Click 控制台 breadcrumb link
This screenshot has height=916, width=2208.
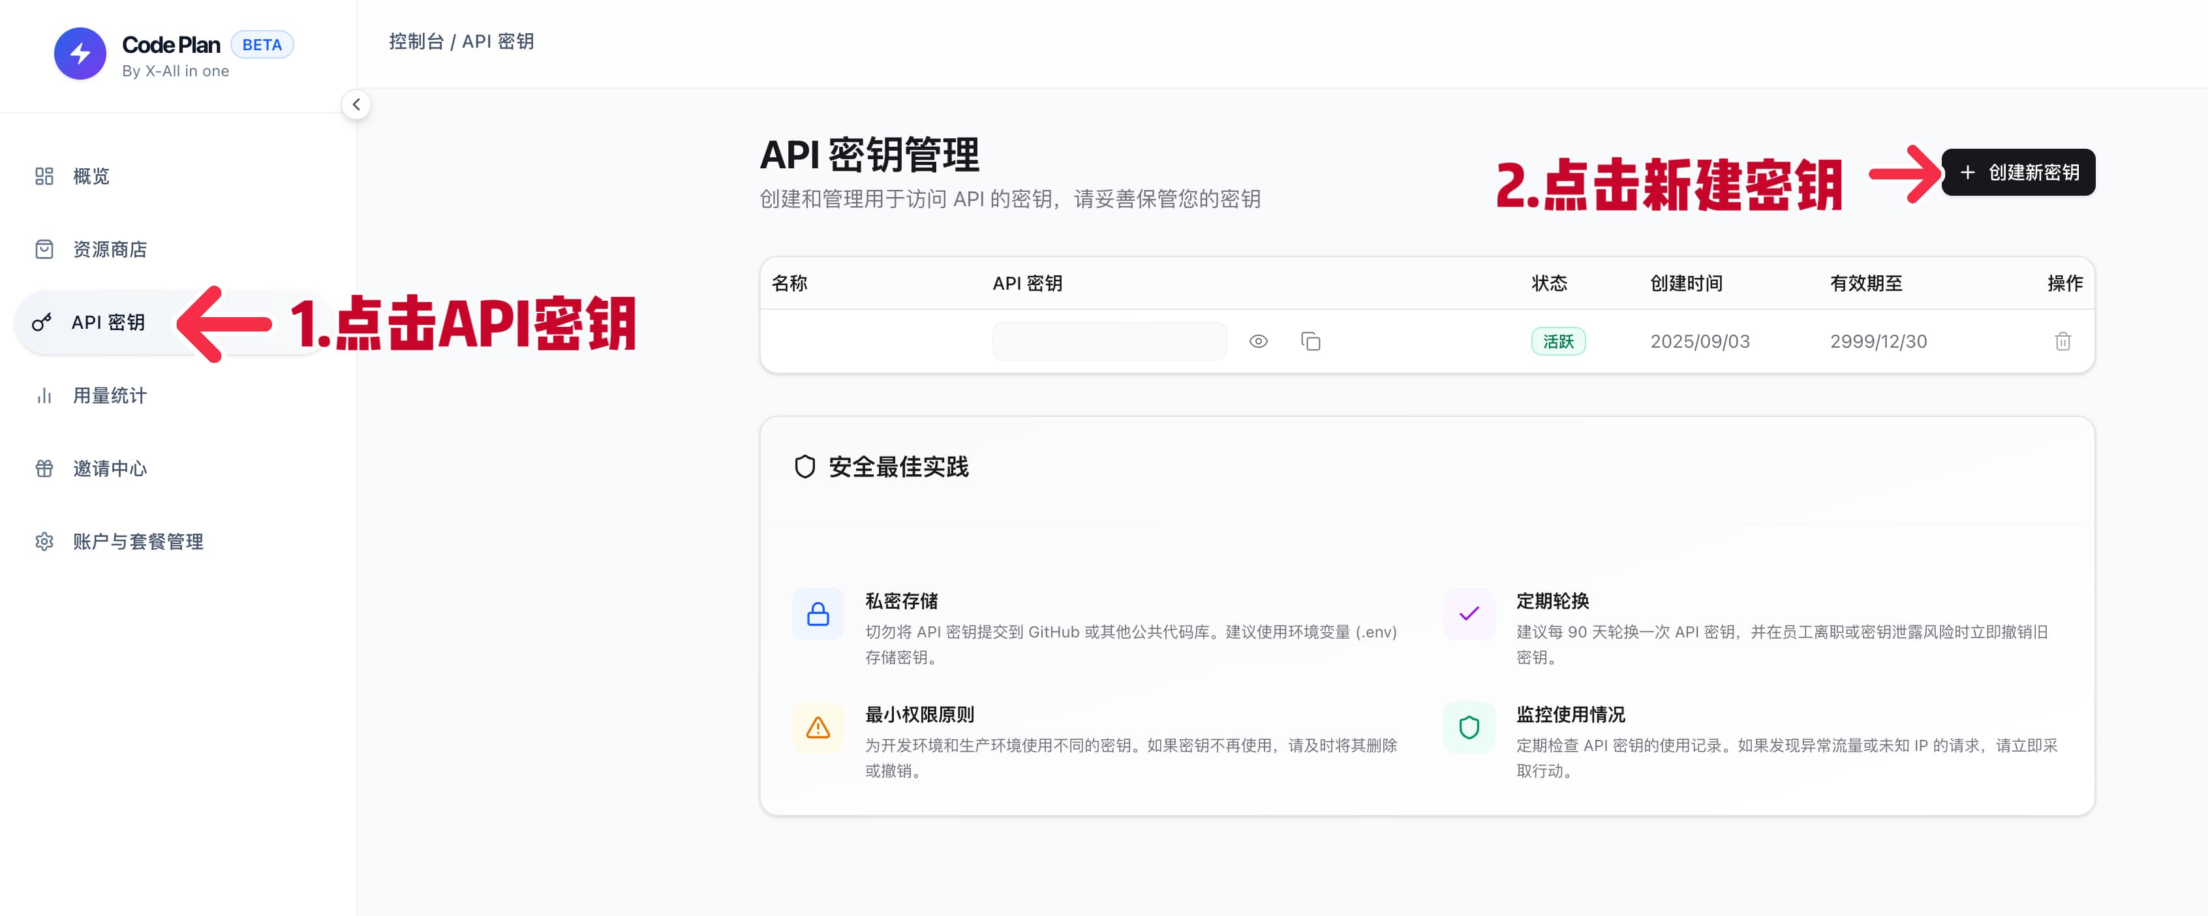(416, 42)
